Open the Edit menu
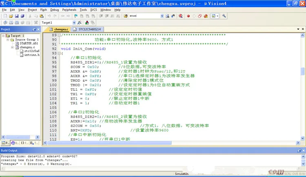306x177 pixels. pyautogui.click(x=12, y=10)
